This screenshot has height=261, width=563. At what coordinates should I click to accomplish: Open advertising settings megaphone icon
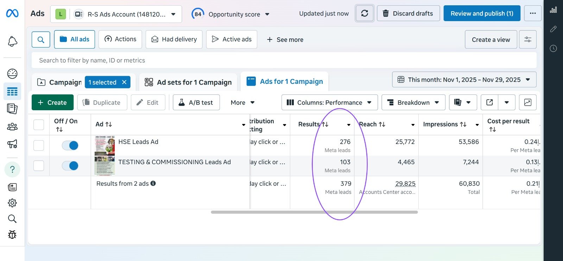[12, 144]
